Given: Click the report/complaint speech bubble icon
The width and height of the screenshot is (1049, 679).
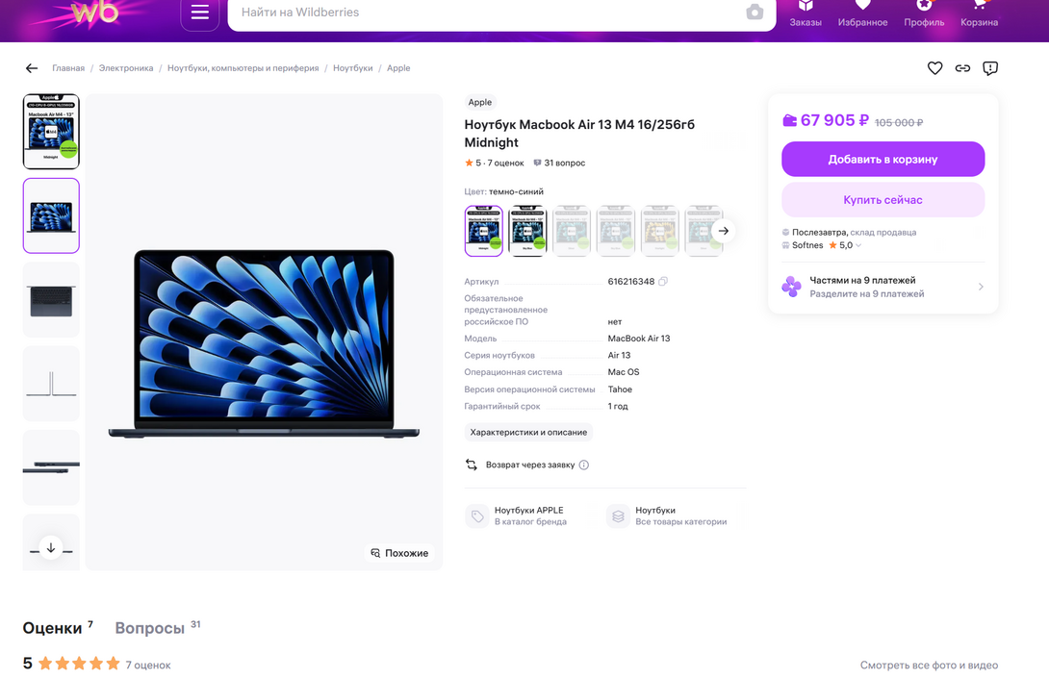Looking at the screenshot, I should click(990, 68).
